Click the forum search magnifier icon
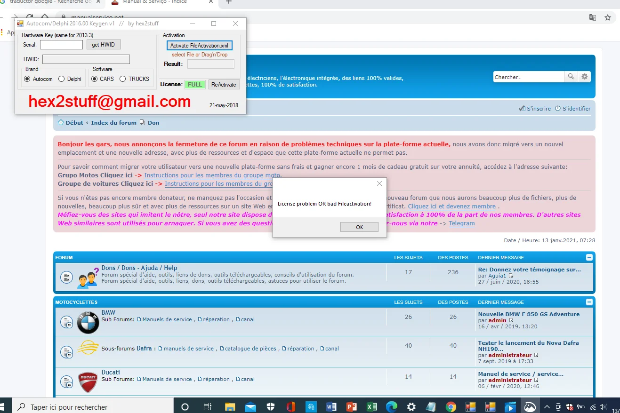This screenshot has width=620, height=413. pyautogui.click(x=571, y=77)
